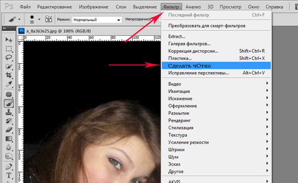Select the Pen tool
The height and width of the screenshot is (183, 298).
click(x=9, y=167)
